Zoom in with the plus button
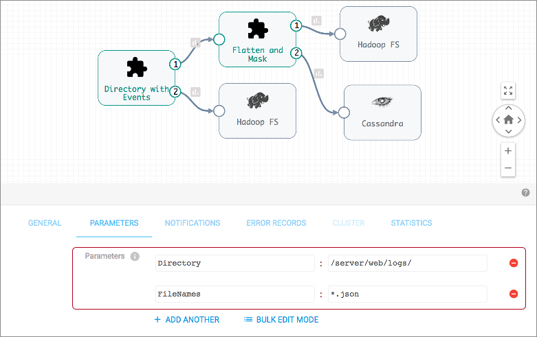537x337 pixels. pos(508,151)
